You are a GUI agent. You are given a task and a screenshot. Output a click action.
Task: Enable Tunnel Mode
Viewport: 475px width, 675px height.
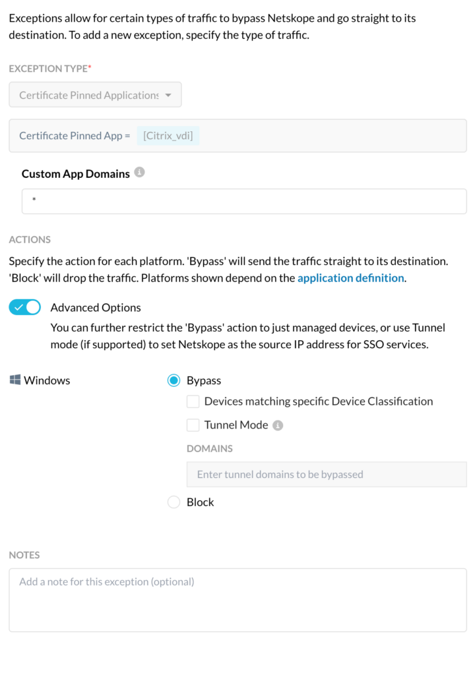(193, 425)
